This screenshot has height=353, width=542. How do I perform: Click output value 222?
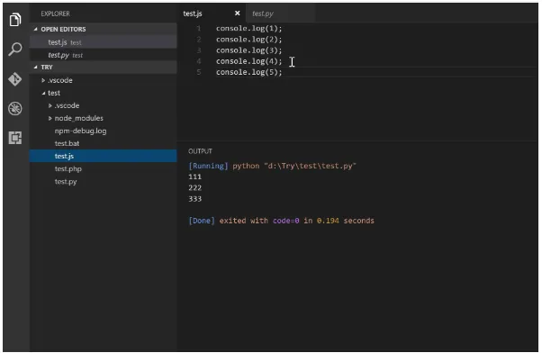195,187
